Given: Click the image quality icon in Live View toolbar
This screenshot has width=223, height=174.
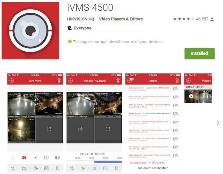Looking at the screenshot, I should point(47,168).
